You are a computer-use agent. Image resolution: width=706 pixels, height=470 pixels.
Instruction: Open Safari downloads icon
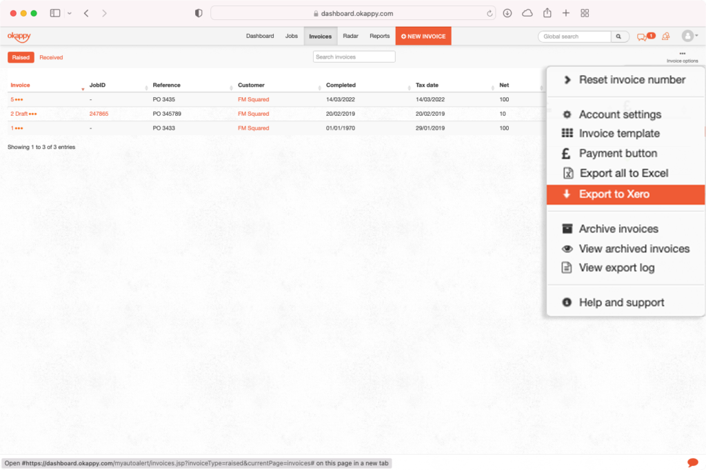click(x=507, y=13)
